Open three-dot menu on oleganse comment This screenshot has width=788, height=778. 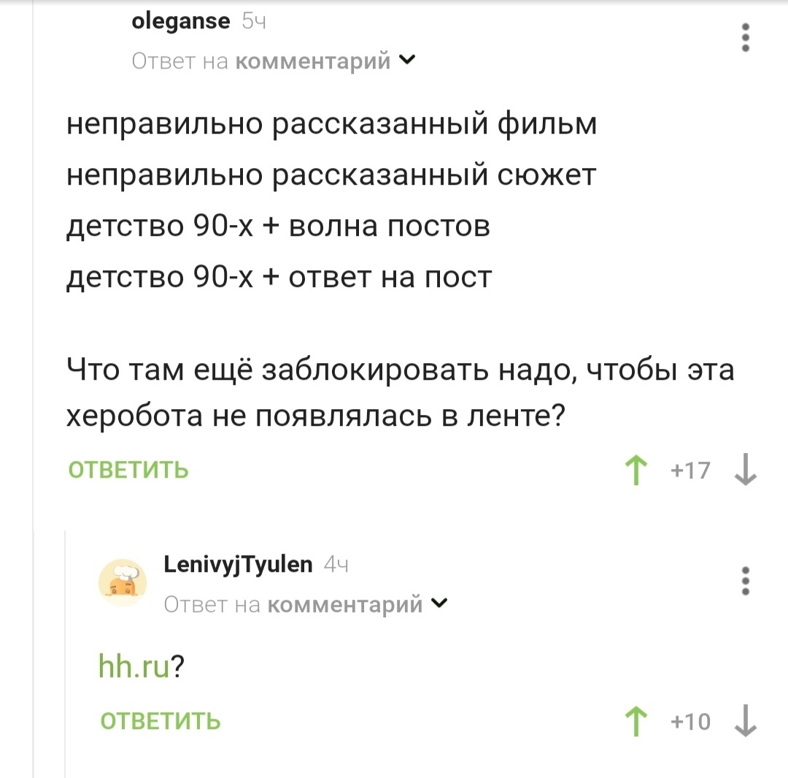tap(746, 37)
